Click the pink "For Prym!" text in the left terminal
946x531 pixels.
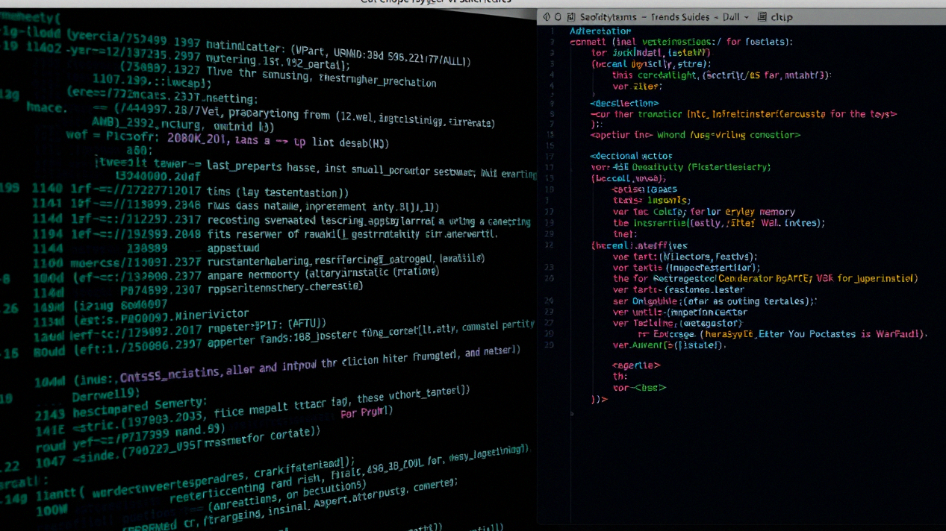pos(367,412)
